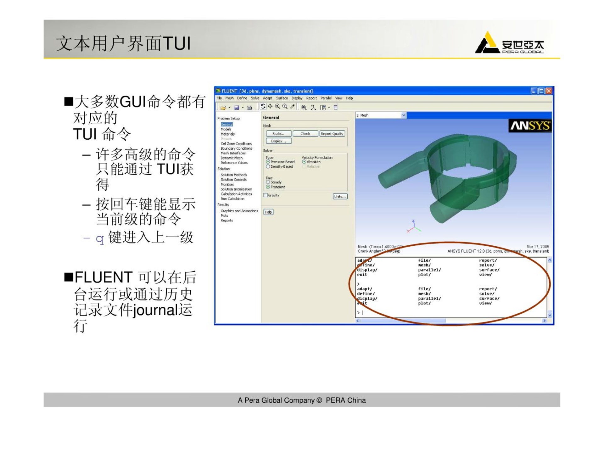Click the Display... button
Image resolution: width=604 pixels, height=453 pixels.
pos(278,141)
